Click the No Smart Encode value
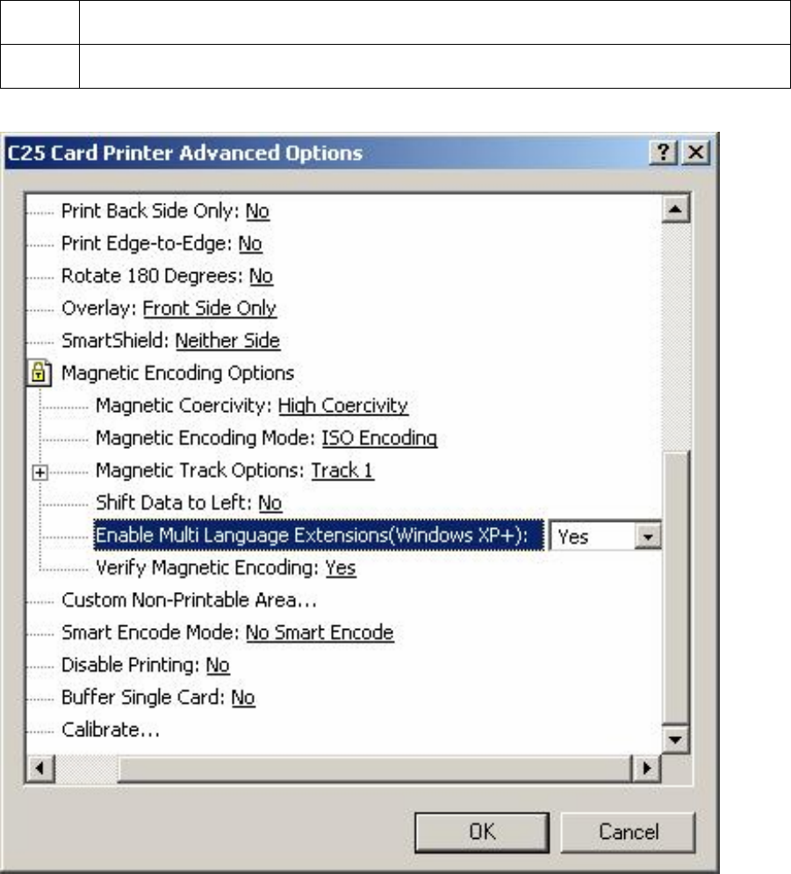Image resolution: width=791 pixels, height=874 pixels. coord(320,632)
